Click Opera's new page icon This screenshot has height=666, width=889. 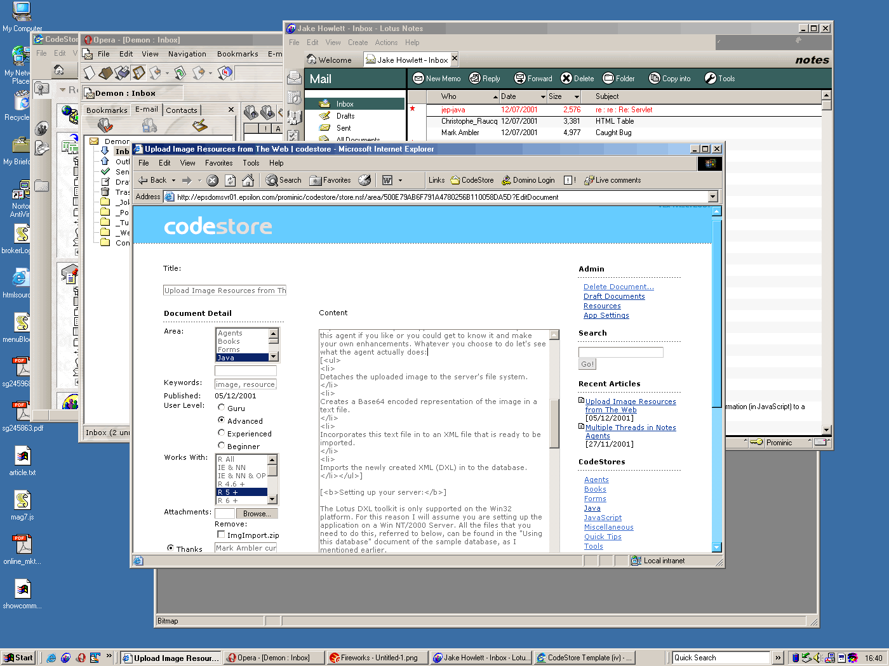[x=89, y=73]
